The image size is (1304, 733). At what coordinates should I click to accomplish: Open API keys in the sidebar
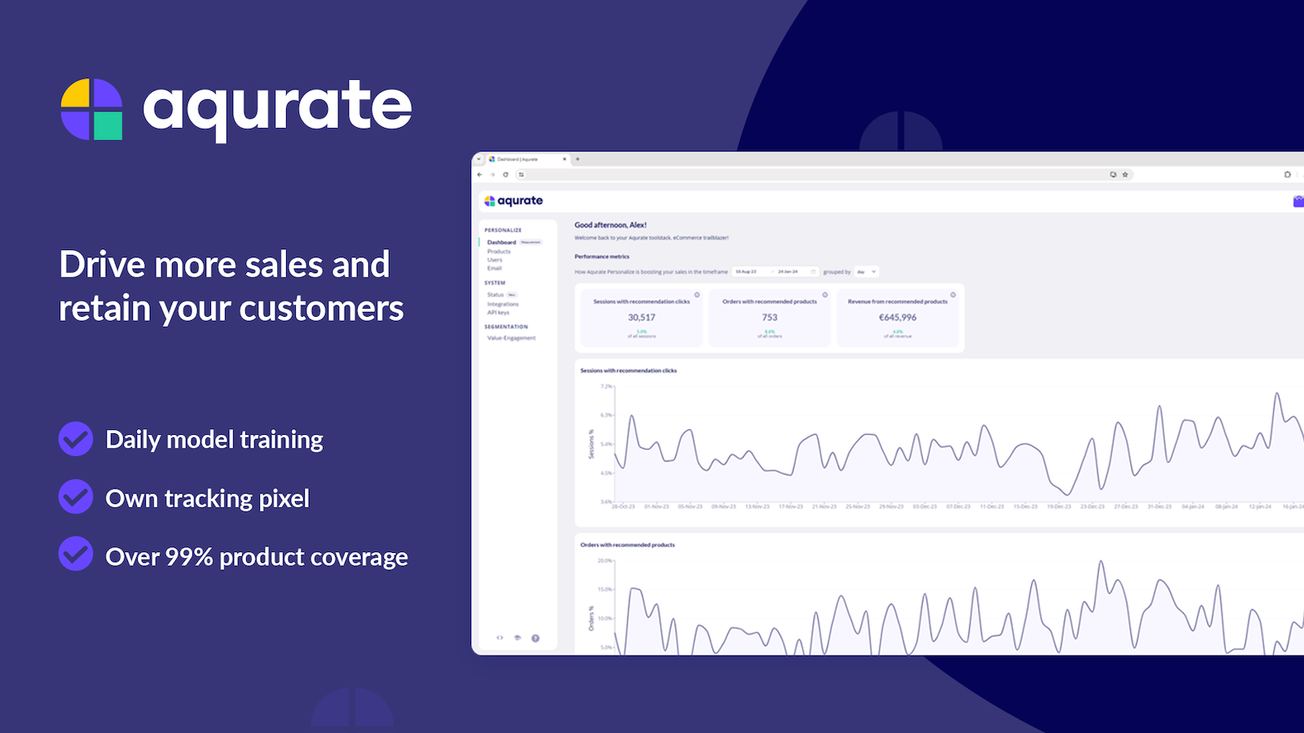coord(498,312)
